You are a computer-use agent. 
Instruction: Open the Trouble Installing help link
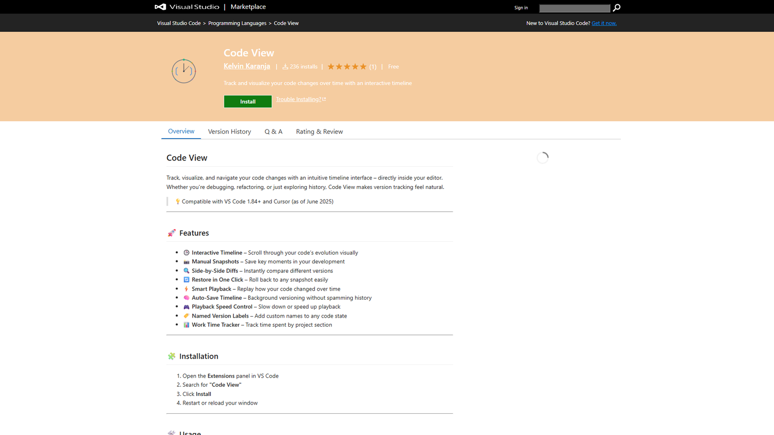click(298, 99)
